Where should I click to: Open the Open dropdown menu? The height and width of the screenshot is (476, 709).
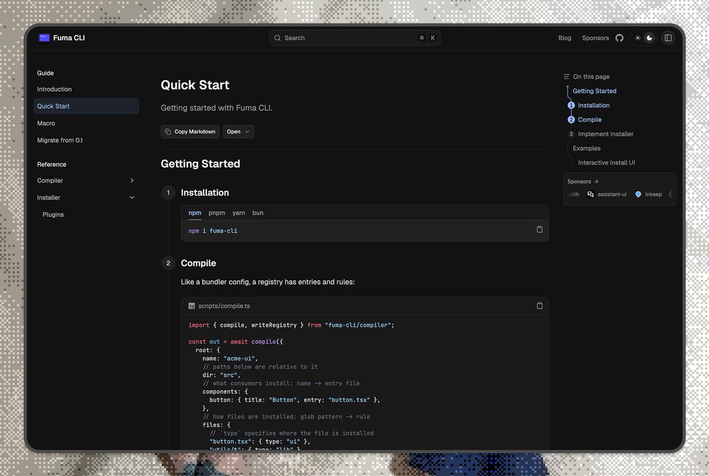pyautogui.click(x=239, y=132)
